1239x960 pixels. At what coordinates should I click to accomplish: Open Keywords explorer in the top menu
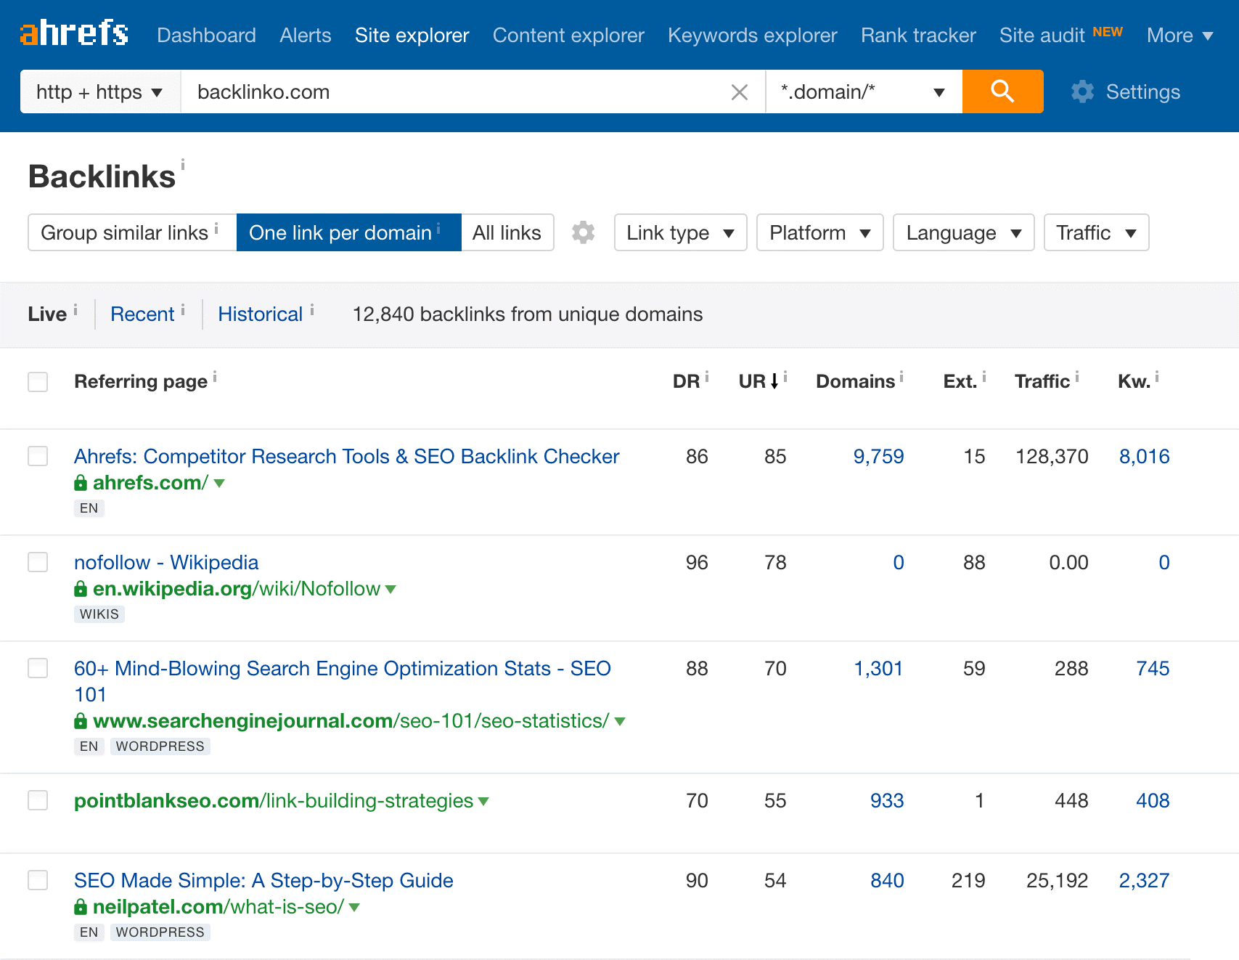click(752, 35)
